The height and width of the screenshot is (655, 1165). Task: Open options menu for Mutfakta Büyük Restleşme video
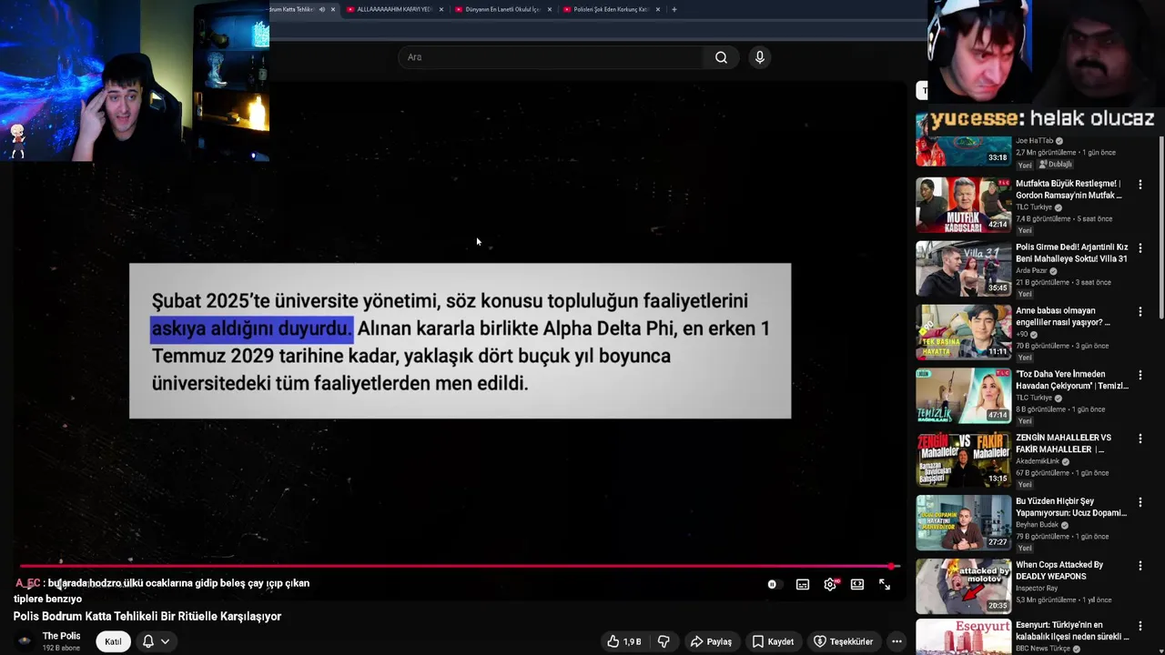click(x=1140, y=185)
